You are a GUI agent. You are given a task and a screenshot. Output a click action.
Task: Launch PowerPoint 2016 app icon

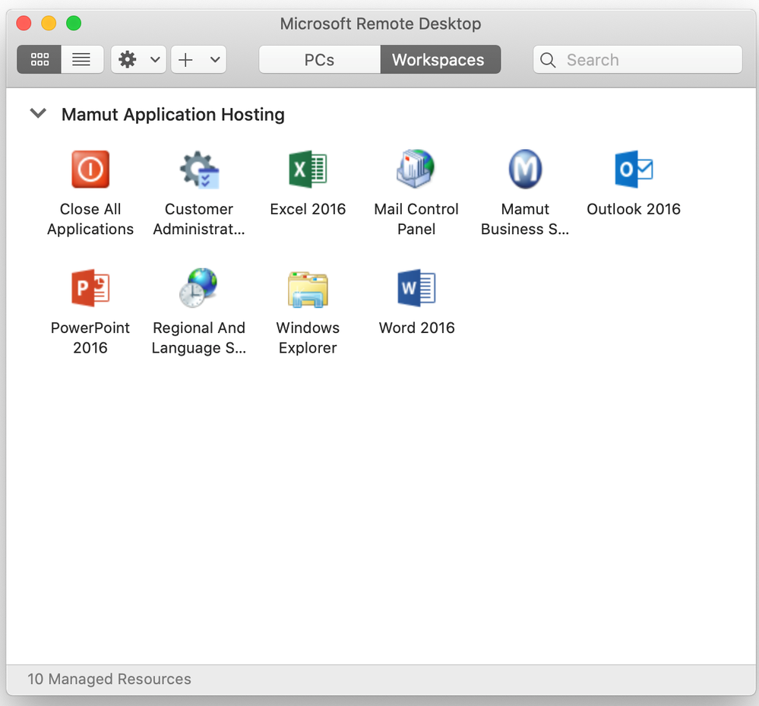tap(90, 287)
